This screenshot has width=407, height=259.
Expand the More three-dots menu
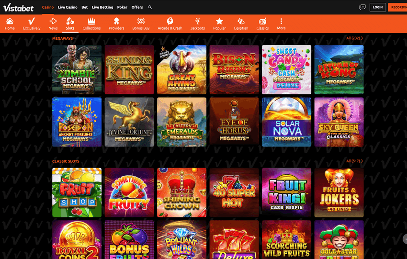tap(281, 23)
